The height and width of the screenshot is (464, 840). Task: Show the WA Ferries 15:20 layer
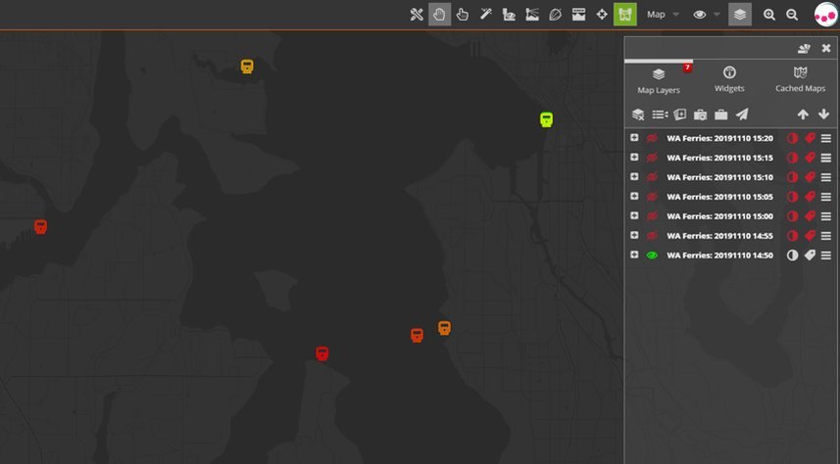[652, 138]
